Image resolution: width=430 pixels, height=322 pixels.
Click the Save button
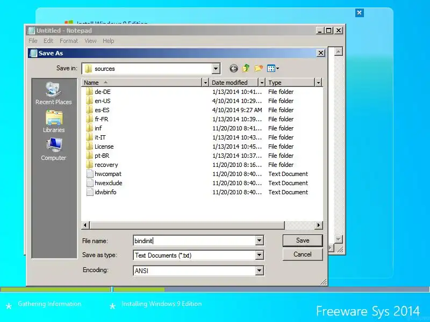click(303, 240)
